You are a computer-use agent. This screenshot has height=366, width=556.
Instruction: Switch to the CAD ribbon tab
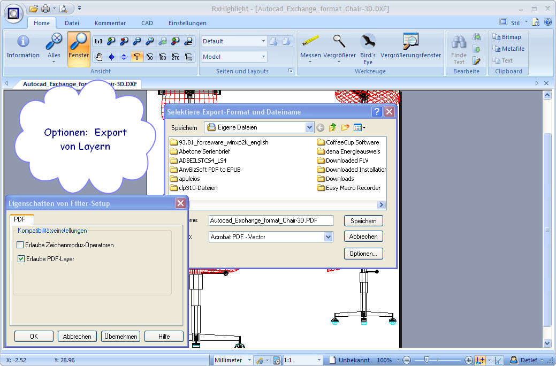147,23
